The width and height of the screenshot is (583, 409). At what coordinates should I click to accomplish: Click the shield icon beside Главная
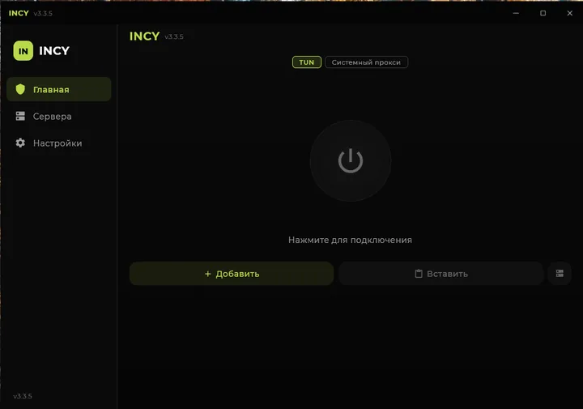coord(20,89)
